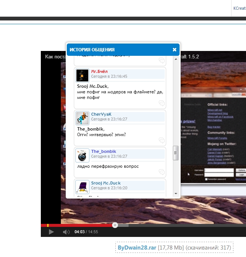Select Srooj Mc.Duck username in chat
Image resolution: width=246 pixels, height=257 pixels.
(106, 183)
